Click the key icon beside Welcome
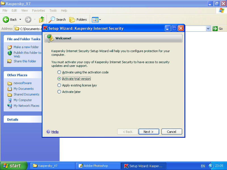 50,38
